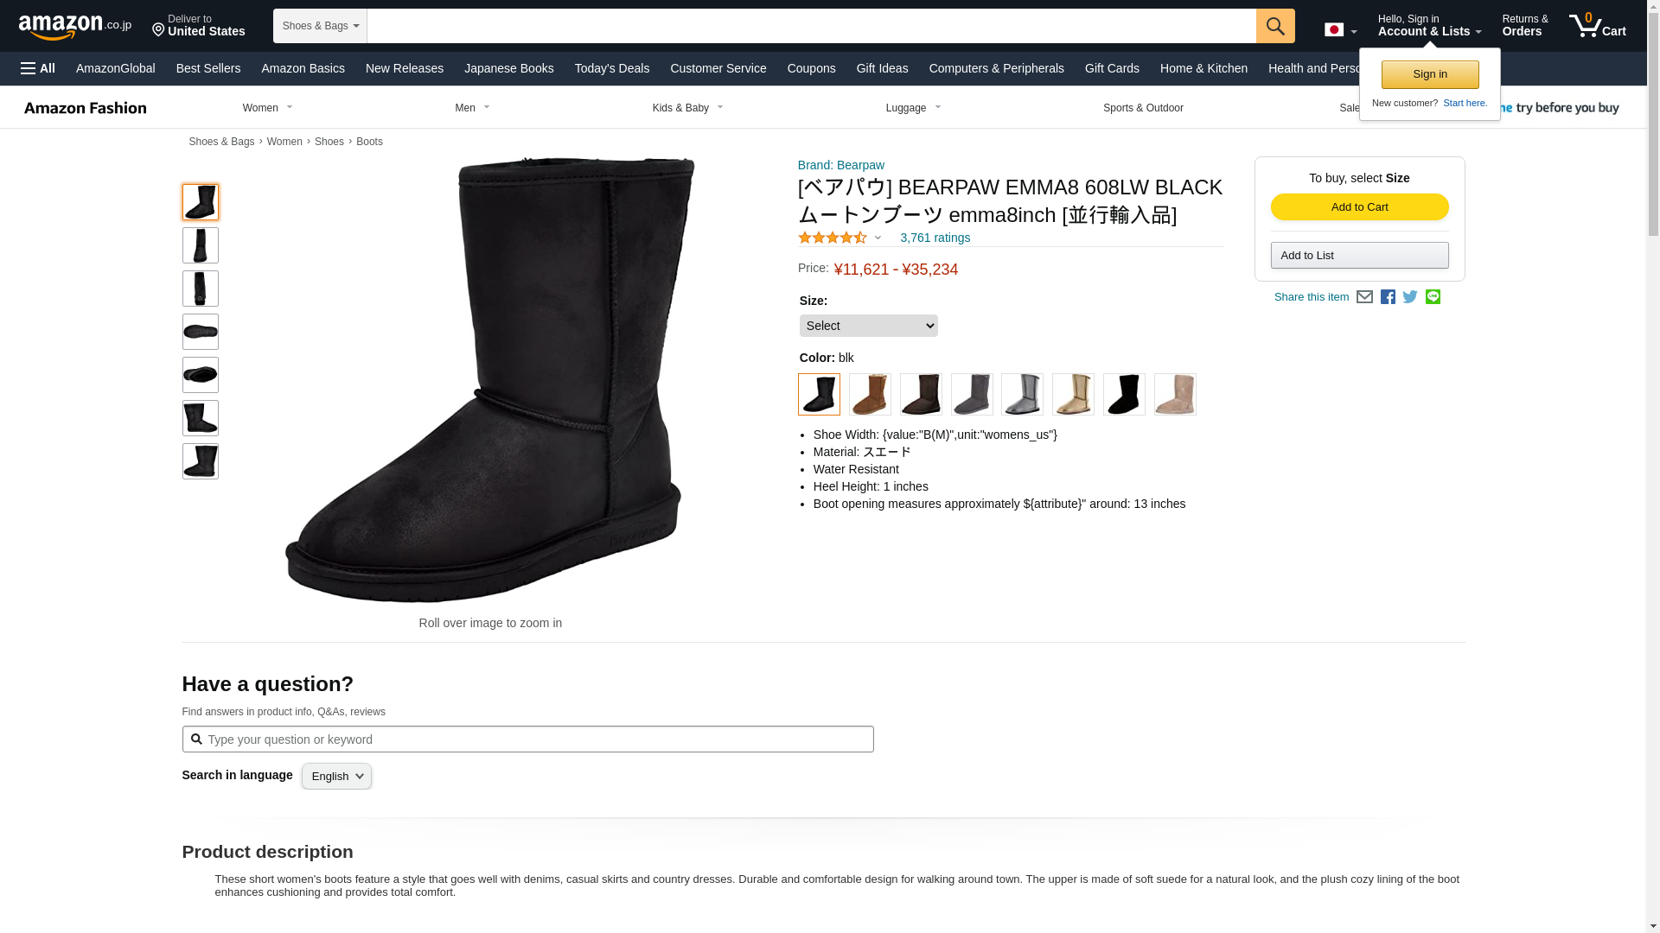Open the 3,761 ratings link
This screenshot has height=933, width=1660.
pyautogui.click(x=935, y=238)
